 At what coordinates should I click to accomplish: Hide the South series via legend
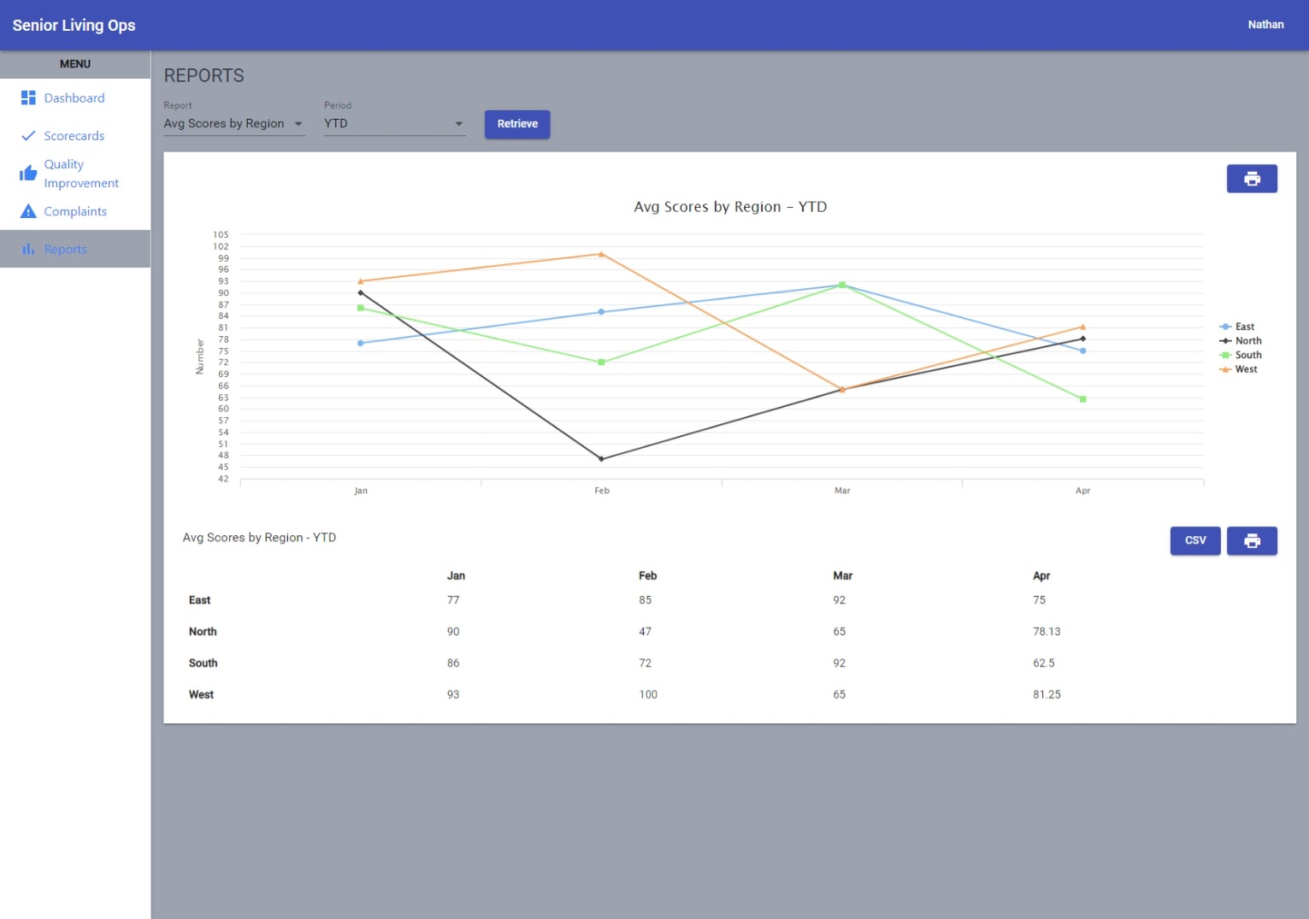(x=1247, y=355)
